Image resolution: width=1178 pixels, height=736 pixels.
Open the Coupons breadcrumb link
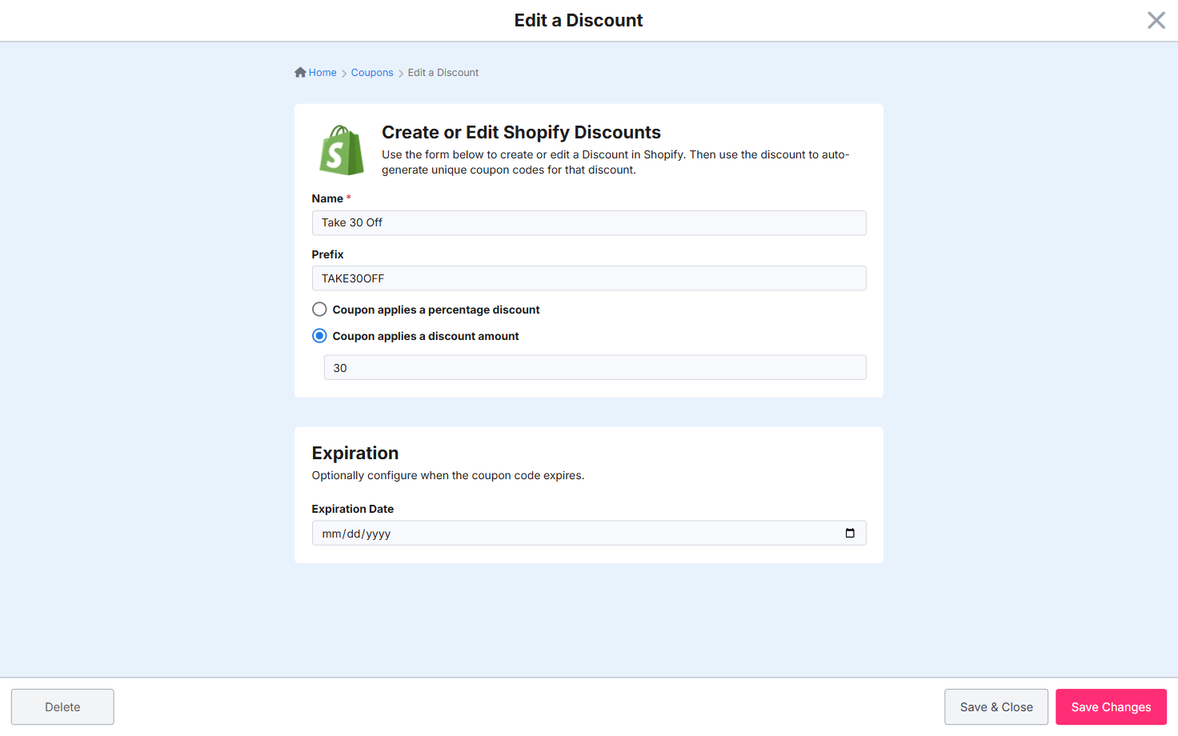(x=372, y=73)
